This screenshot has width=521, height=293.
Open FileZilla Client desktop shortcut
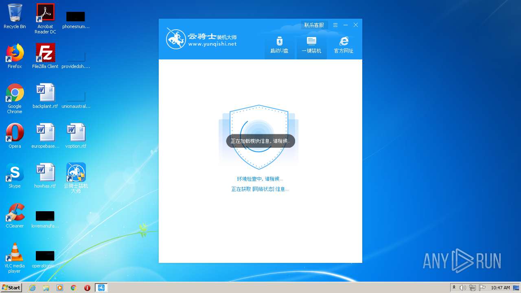pyautogui.click(x=45, y=56)
